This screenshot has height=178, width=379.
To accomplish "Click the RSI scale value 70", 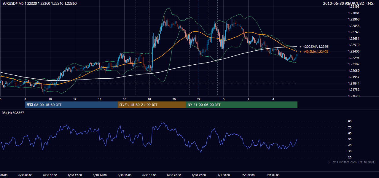I will [350, 127].
